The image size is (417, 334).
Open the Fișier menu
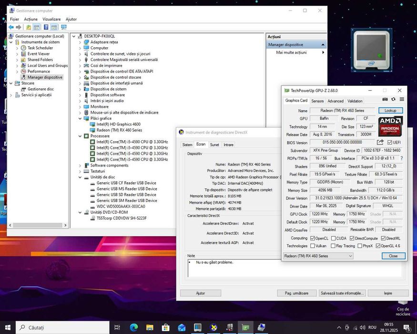coord(14,19)
